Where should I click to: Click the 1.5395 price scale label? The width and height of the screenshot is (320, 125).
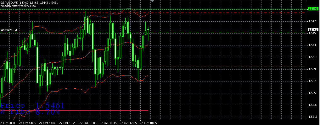click(313, 69)
